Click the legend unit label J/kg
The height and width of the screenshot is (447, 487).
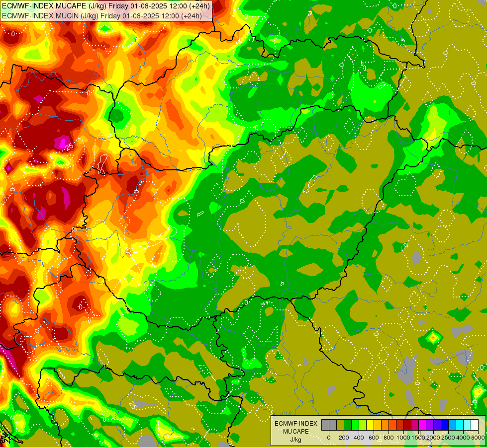295,440
